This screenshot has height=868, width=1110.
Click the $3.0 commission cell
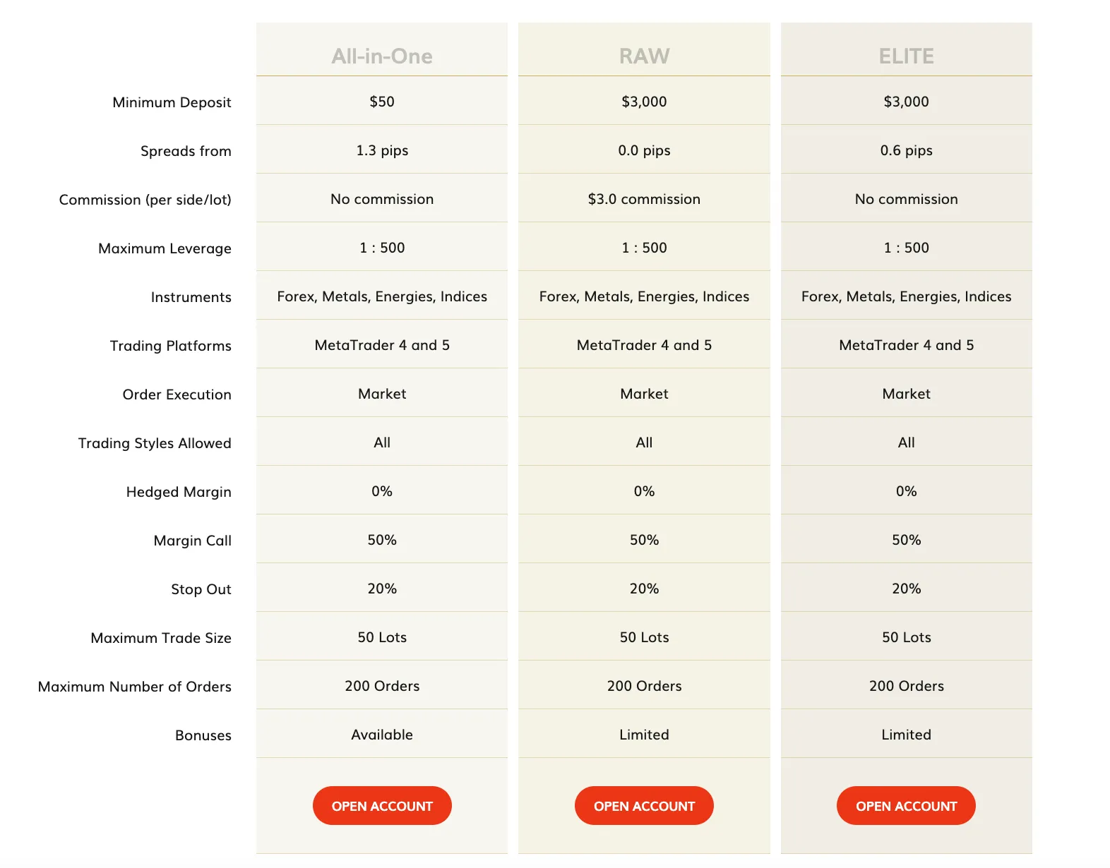644,198
